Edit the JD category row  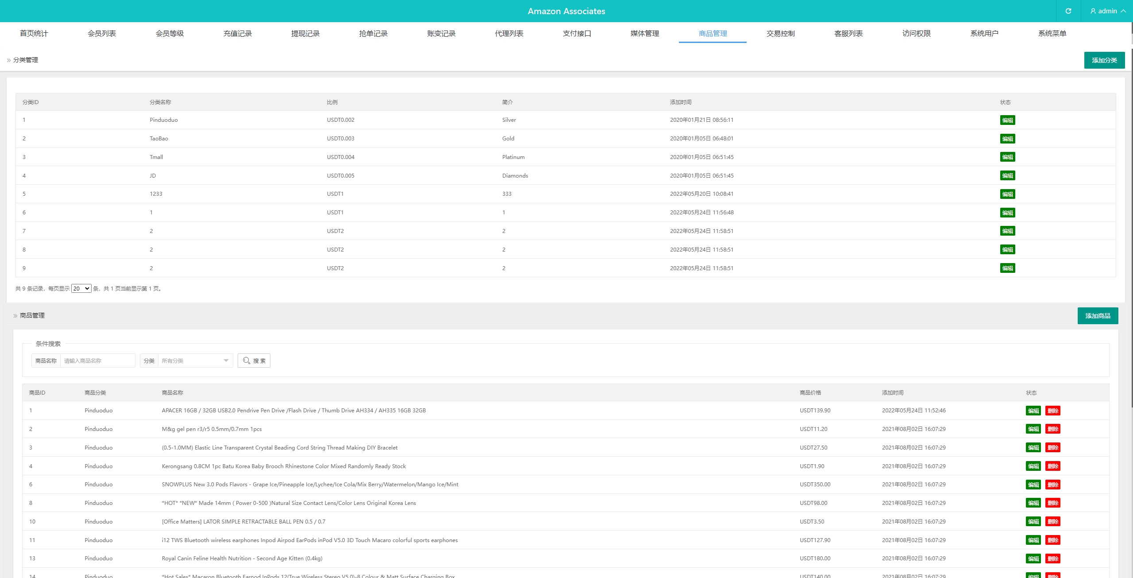pos(1007,176)
